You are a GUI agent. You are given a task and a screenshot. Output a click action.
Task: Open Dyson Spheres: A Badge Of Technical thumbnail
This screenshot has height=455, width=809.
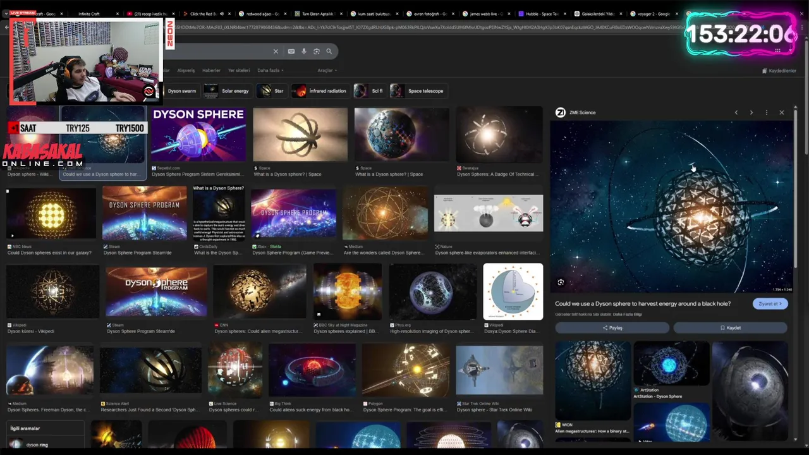(x=499, y=135)
